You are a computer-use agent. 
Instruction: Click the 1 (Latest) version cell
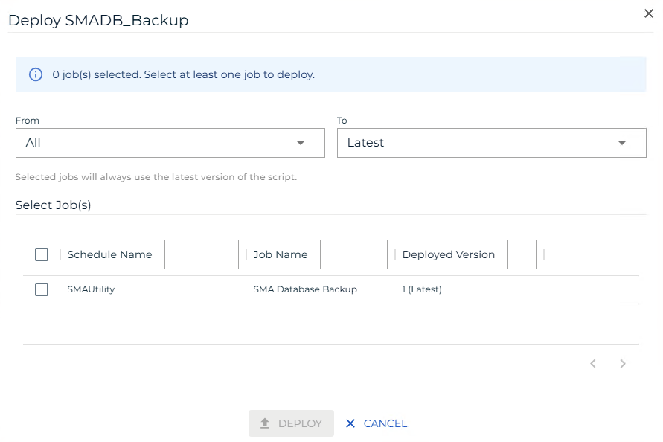[422, 289]
